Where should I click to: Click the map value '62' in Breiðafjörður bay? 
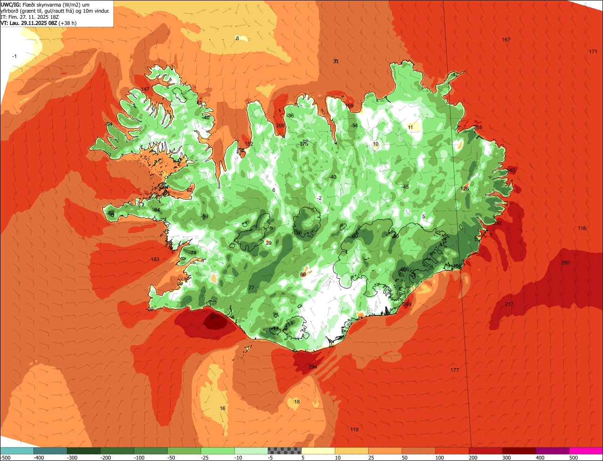(189, 189)
